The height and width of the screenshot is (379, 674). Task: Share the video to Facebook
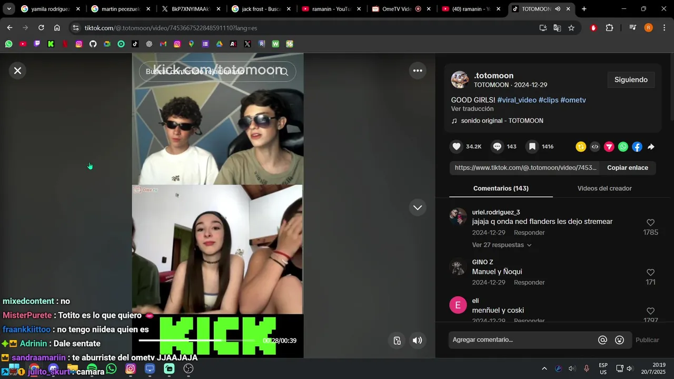637,147
